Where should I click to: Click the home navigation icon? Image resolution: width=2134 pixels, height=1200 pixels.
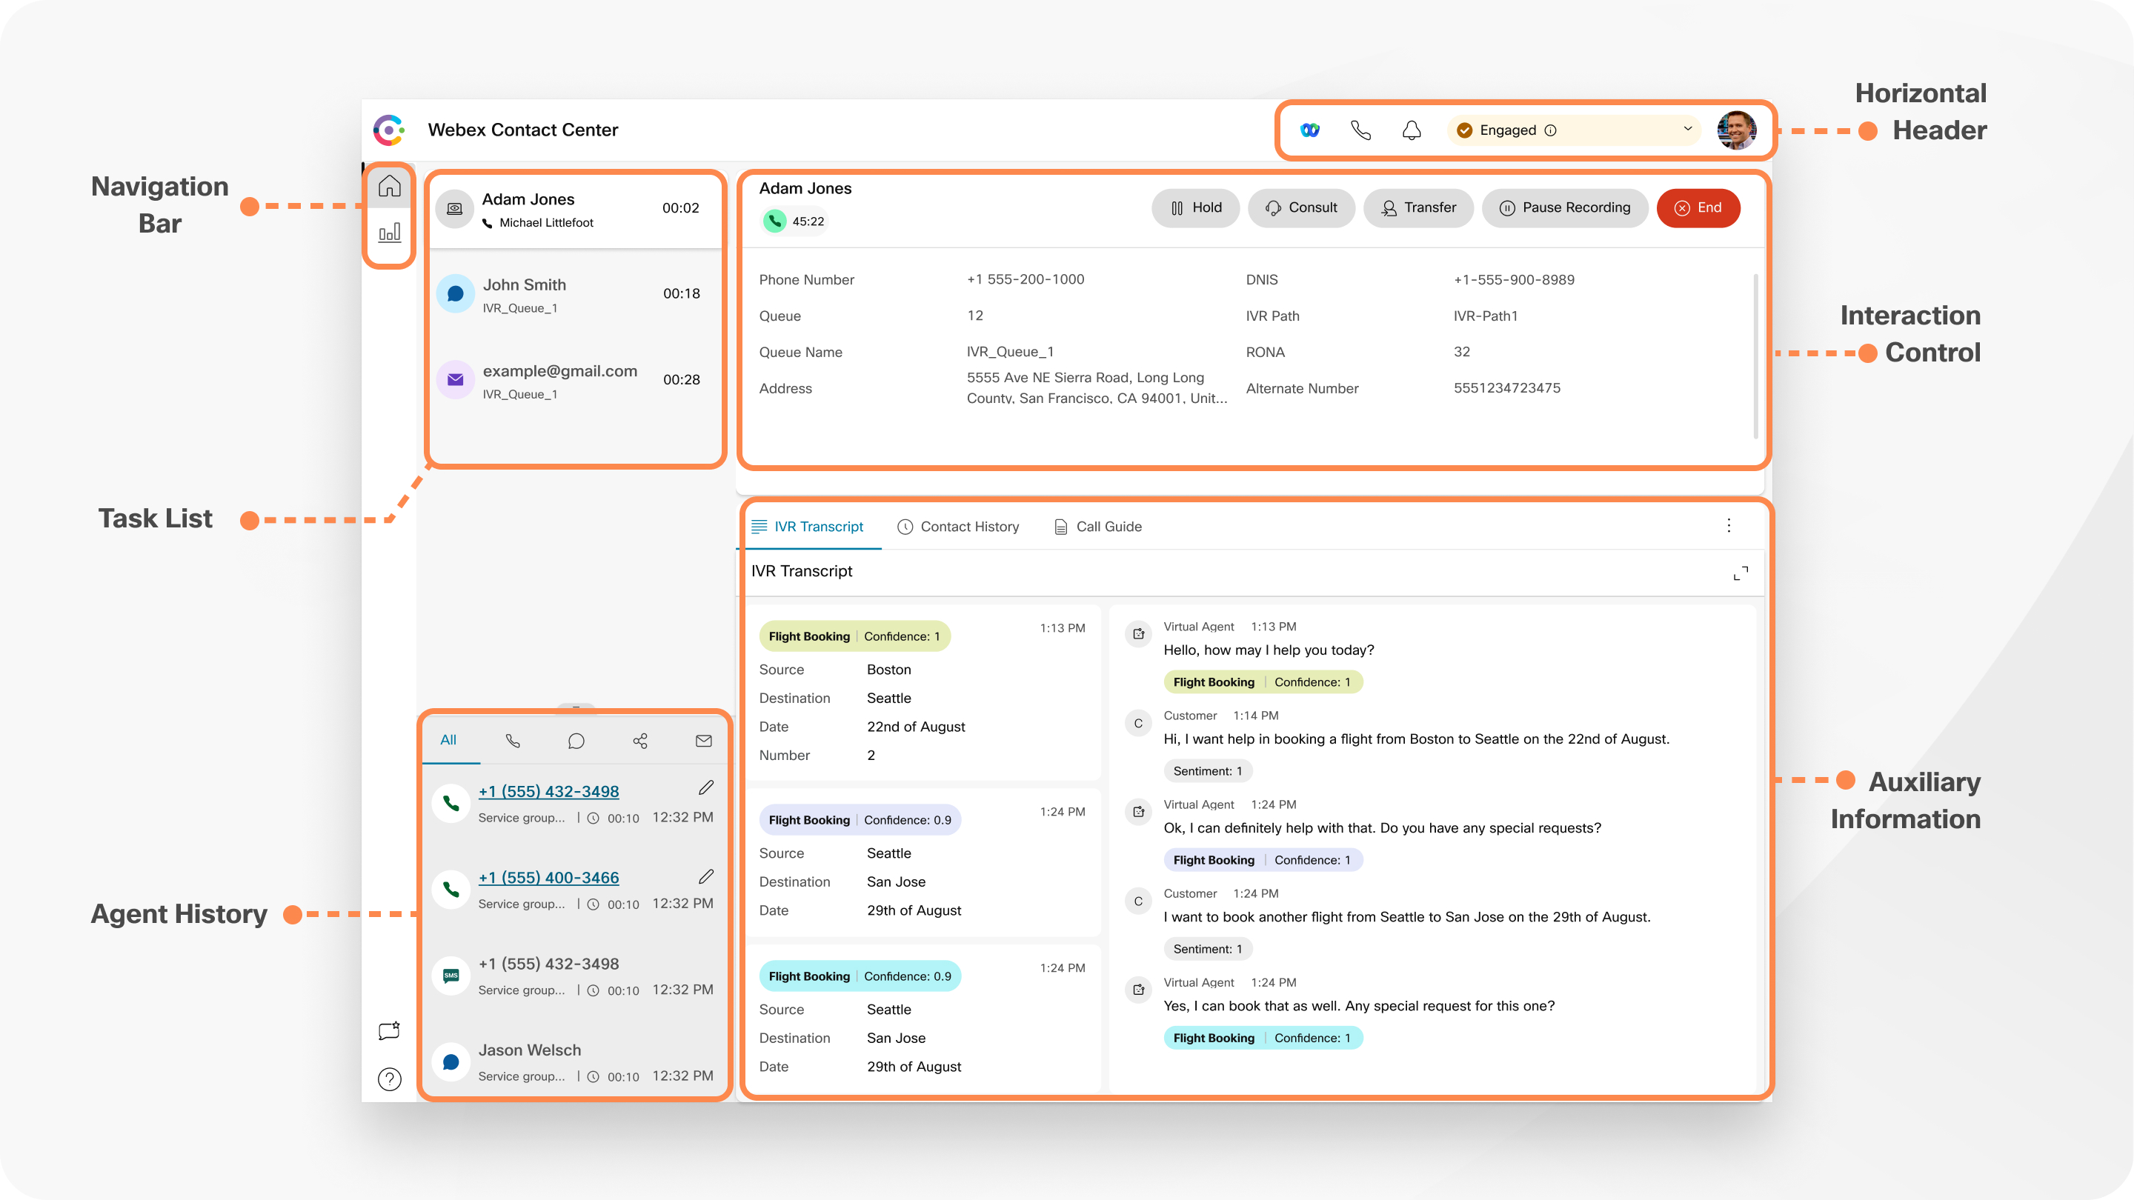(388, 186)
